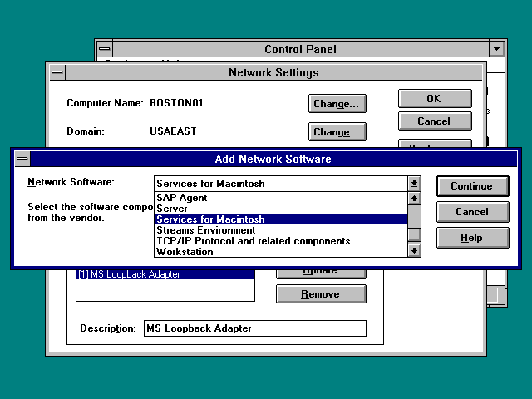Click the Network Settings title bar
Screen dimensions: 532x399
273,72
